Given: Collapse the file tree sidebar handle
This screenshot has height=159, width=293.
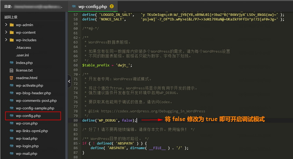Looking at the screenshot, I should point(69,81).
